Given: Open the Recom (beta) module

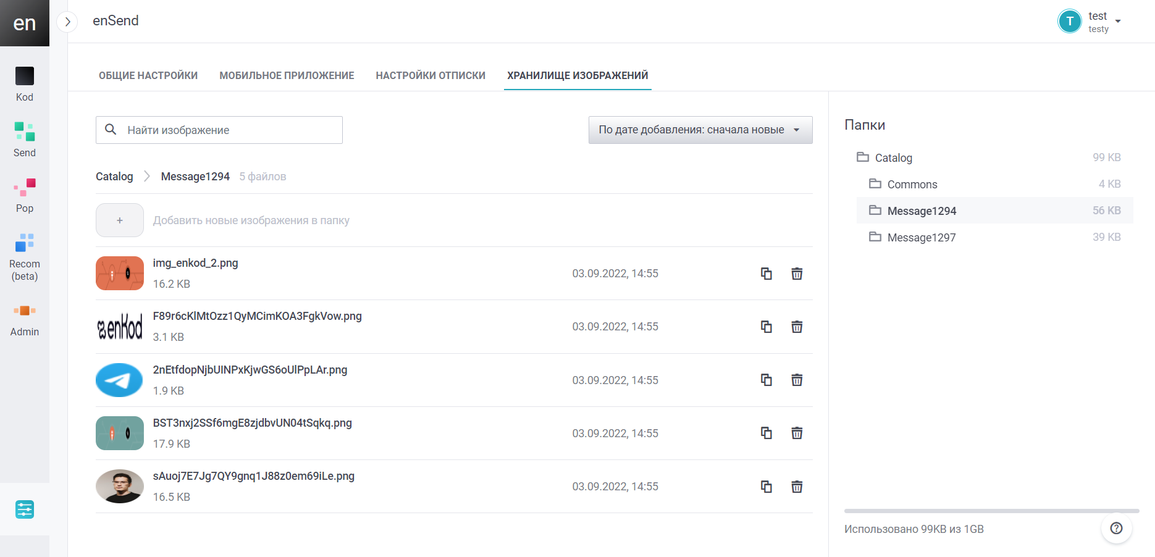Looking at the screenshot, I should (25, 256).
